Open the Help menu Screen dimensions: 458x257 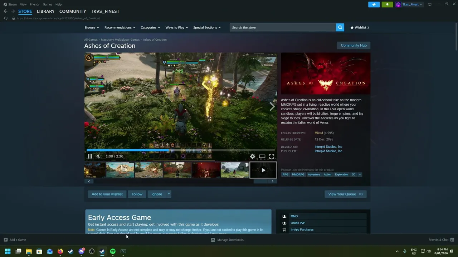(58, 4)
